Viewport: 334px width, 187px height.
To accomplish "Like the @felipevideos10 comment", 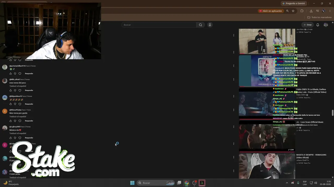I will point(11,104).
